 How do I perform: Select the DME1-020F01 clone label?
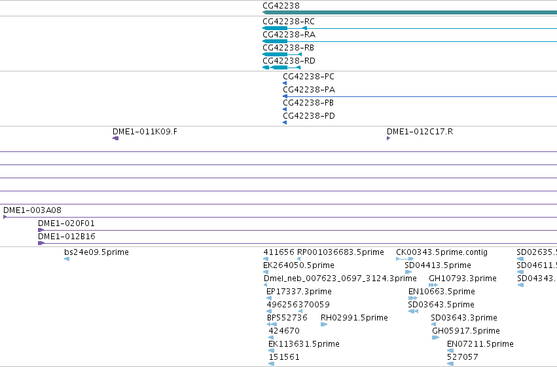pyautogui.click(x=66, y=223)
